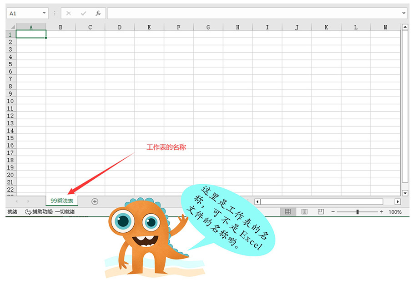Image resolution: width=413 pixels, height=284 pixels.
Task: Switch to Page Break Preview icon
Action: click(x=321, y=211)
